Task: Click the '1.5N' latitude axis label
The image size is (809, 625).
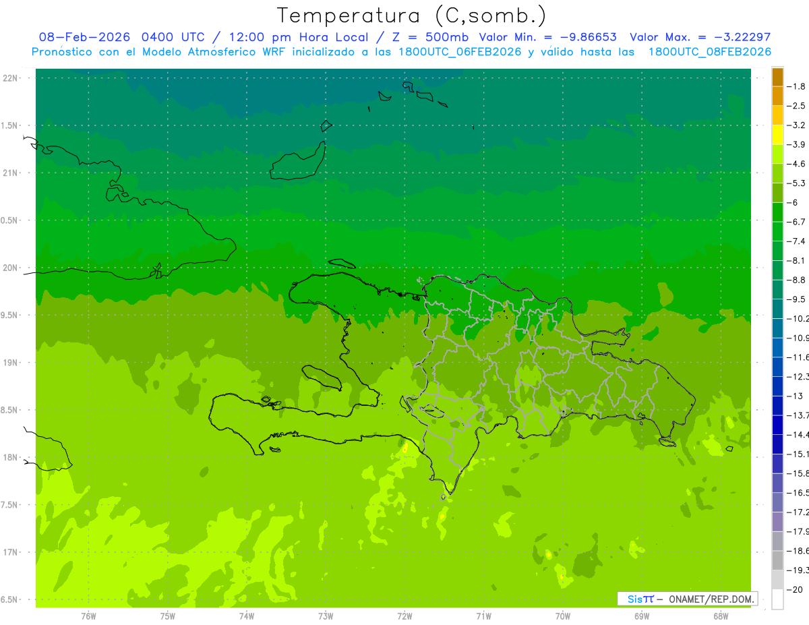Action: point(10,125)
